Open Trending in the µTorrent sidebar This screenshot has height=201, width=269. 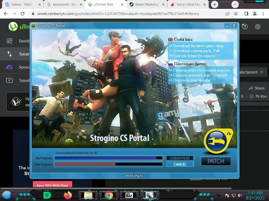tap(15, 80)
